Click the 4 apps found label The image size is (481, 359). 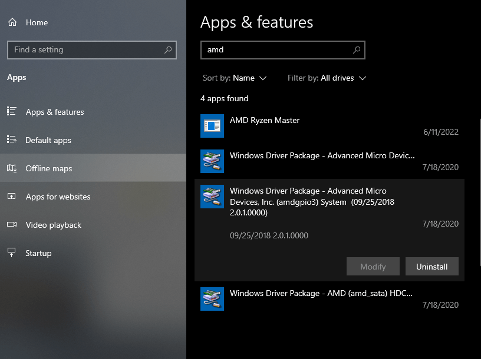pos(224,99)
